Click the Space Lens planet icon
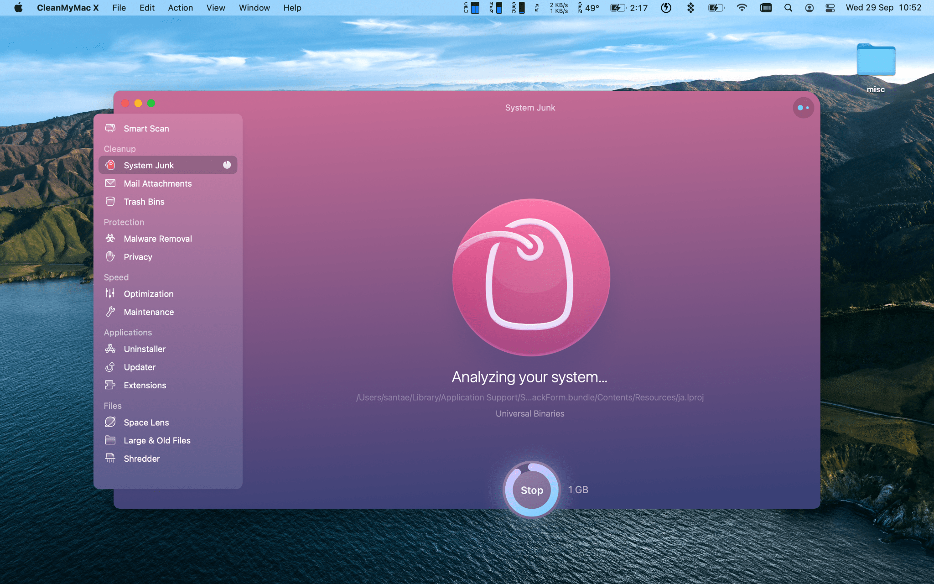Screen dimensions: 934x584 click(x=110, y=422)
